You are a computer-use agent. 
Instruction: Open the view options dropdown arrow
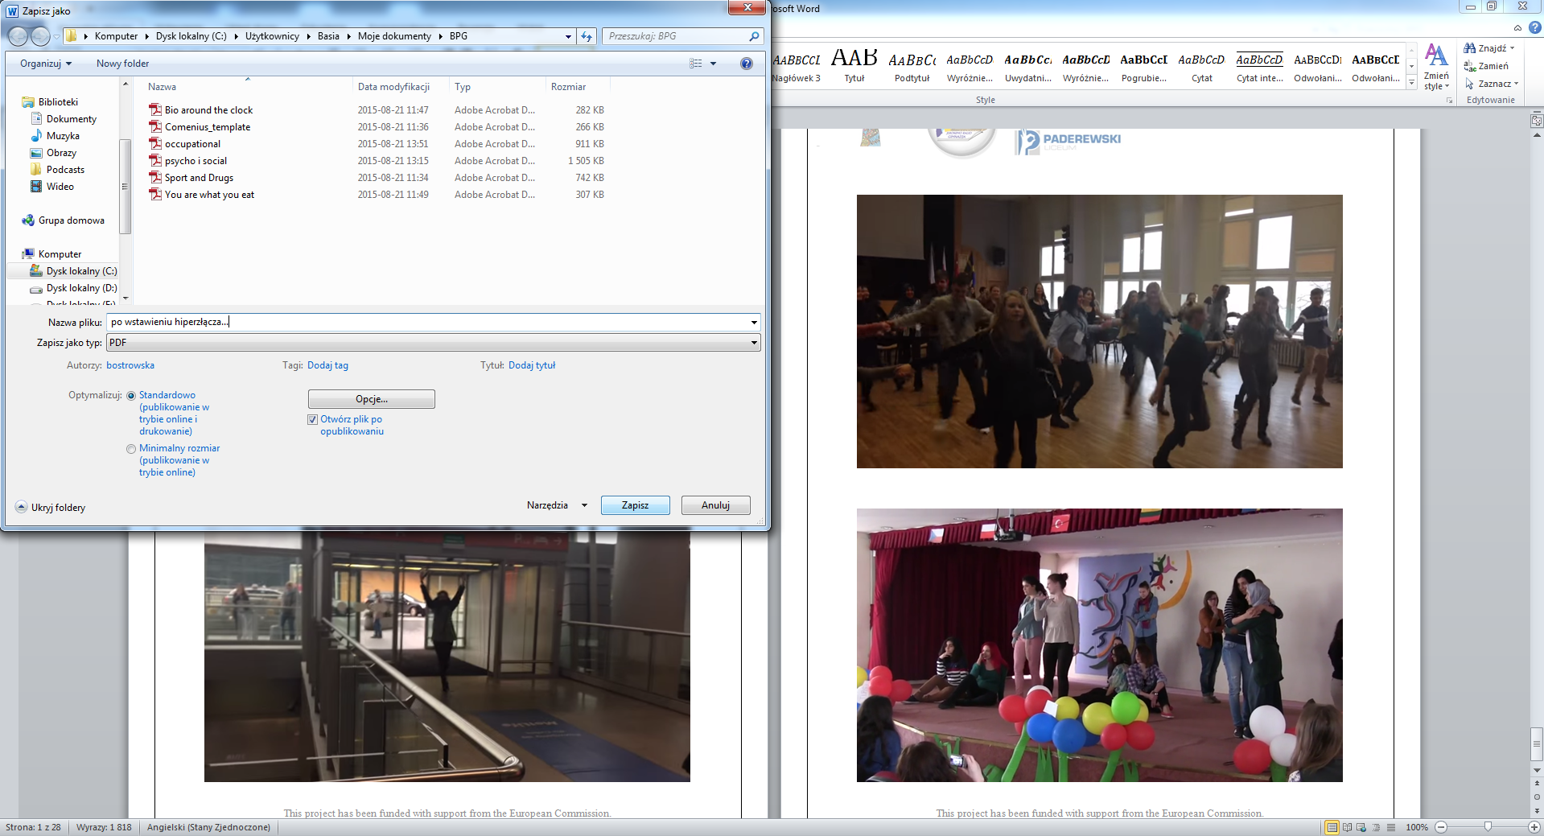coord(713,64)
